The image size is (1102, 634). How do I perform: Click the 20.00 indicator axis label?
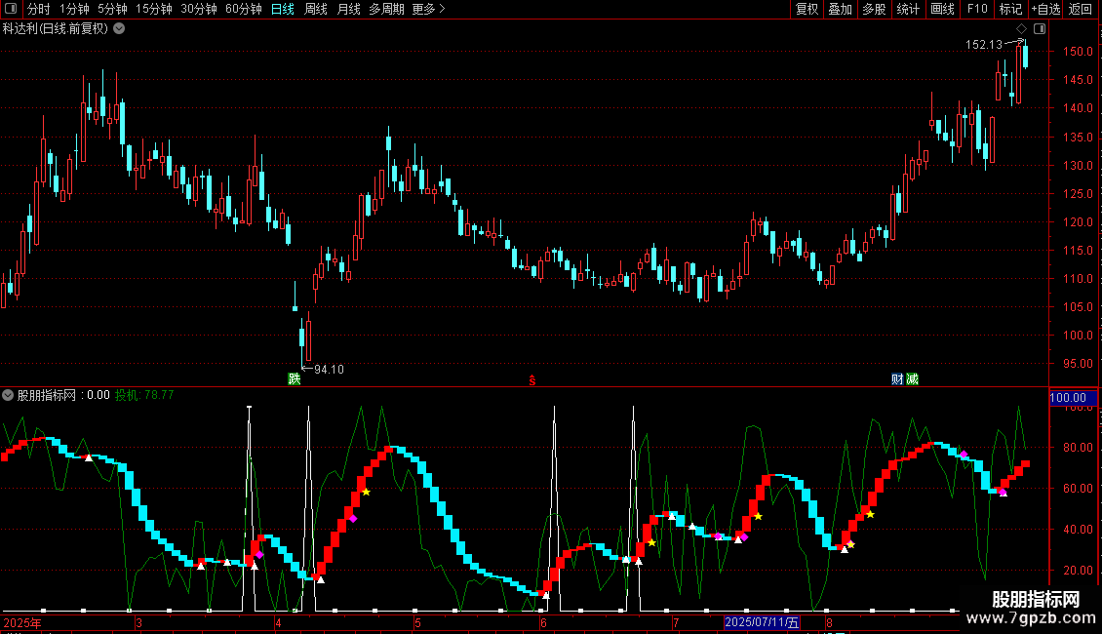(1078, 570)
